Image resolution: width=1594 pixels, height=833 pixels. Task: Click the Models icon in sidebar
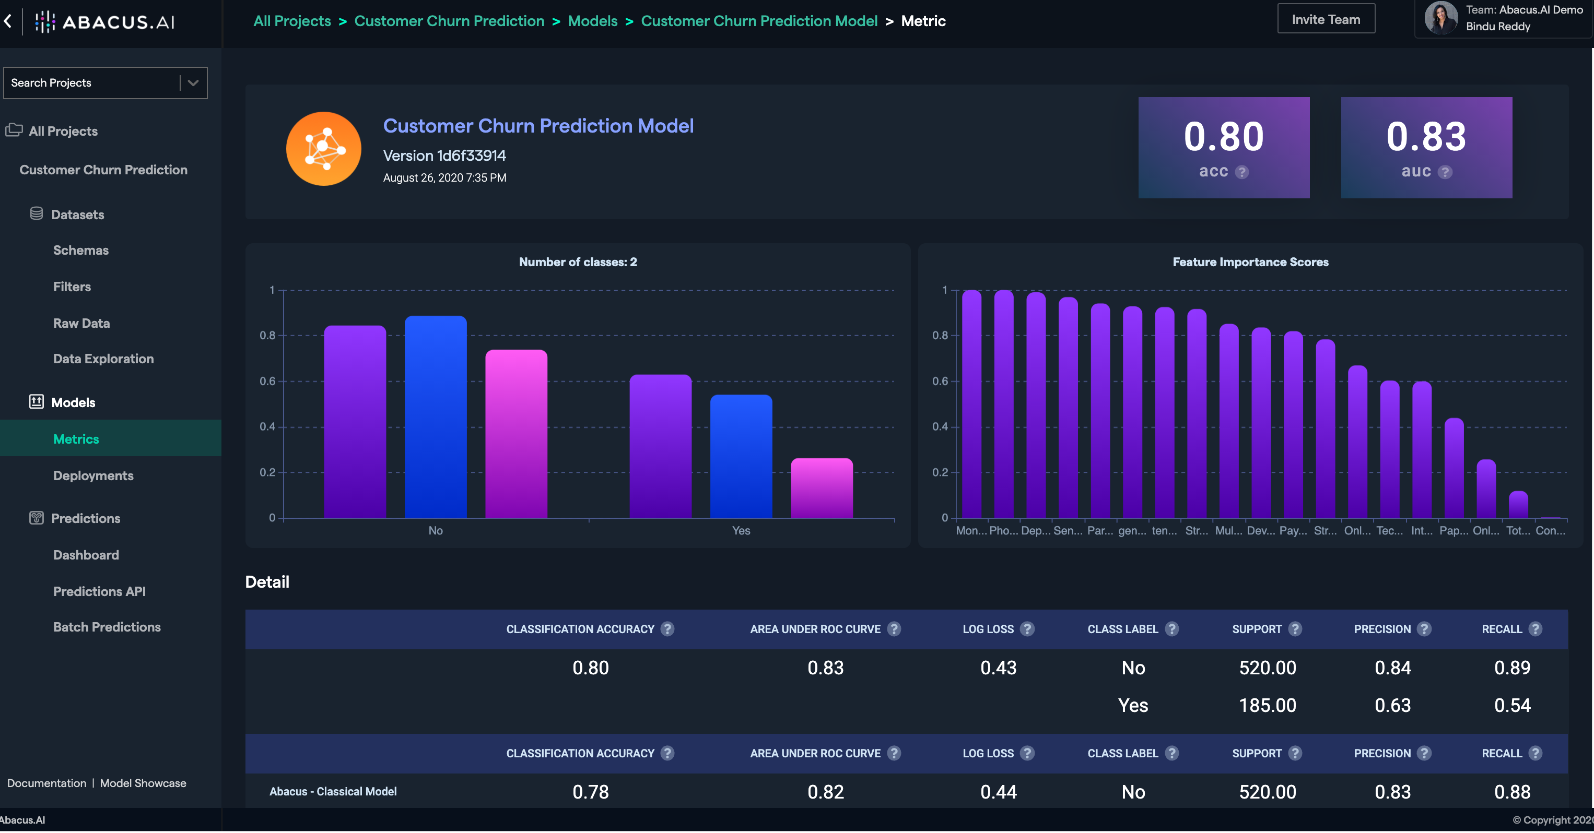coord(37,402)
